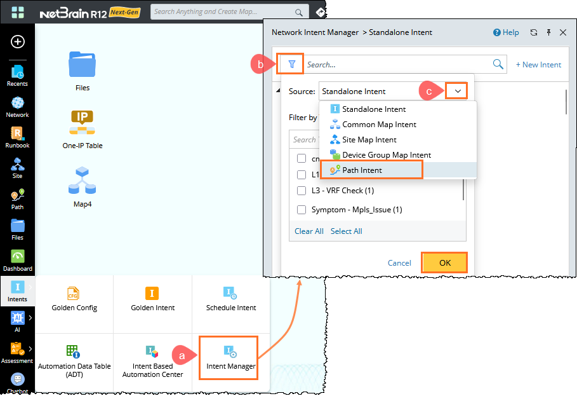The image size is (577, 396).
Task: Select Site Map Intent option
Action: tap(398, 140)
